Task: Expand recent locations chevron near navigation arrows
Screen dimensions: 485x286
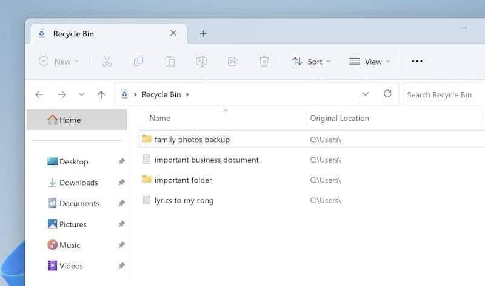Action: [82, 94]
